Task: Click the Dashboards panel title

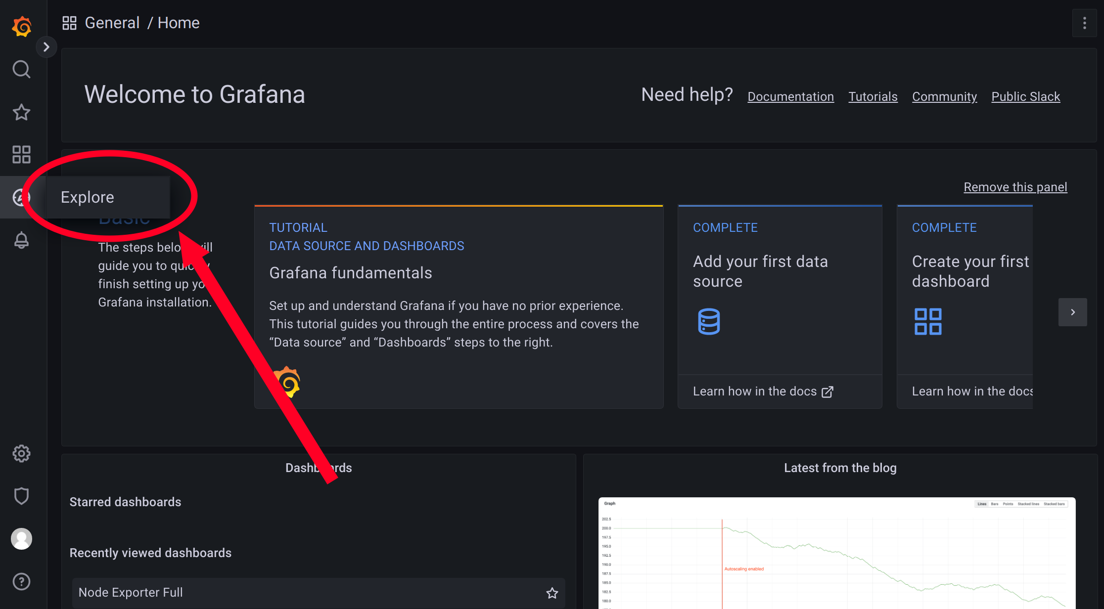Action: [x=319, y=468]
